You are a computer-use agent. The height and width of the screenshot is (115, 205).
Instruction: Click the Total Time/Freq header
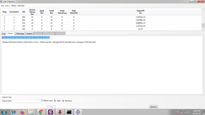pos(62,12)
